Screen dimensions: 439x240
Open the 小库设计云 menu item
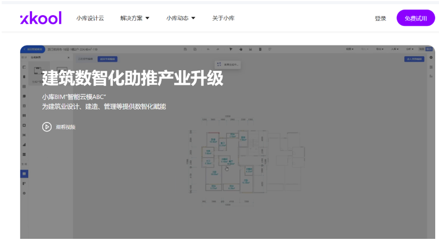click(90, 18)
